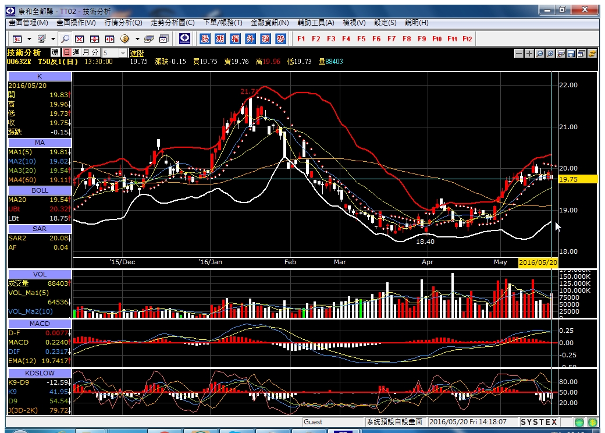Click the F12 shortcut button

coord(467,38)
